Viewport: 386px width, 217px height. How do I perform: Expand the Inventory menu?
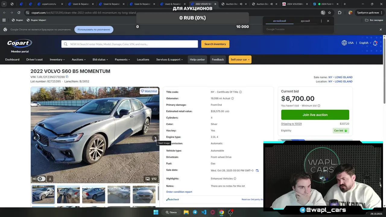[57, 59]
